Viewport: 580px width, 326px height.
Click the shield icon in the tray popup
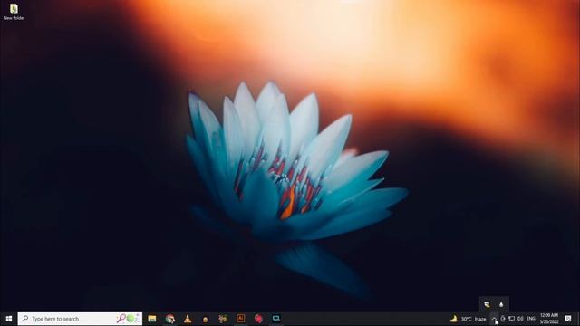(x=487, y=304)
